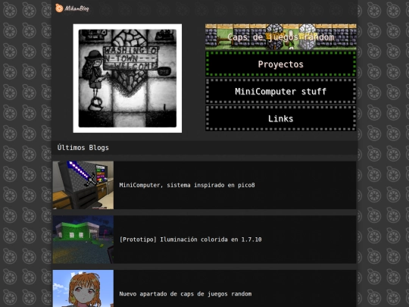Go to MiniComputer stuff
This screenshot has width=409, height=307.
click(x=281, y=92)
